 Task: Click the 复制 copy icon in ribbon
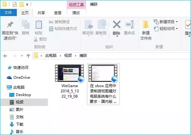(25, 25)
